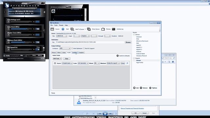
Task: Enable the Web Optimized checkbox
Action: click(x=72, y=49)
